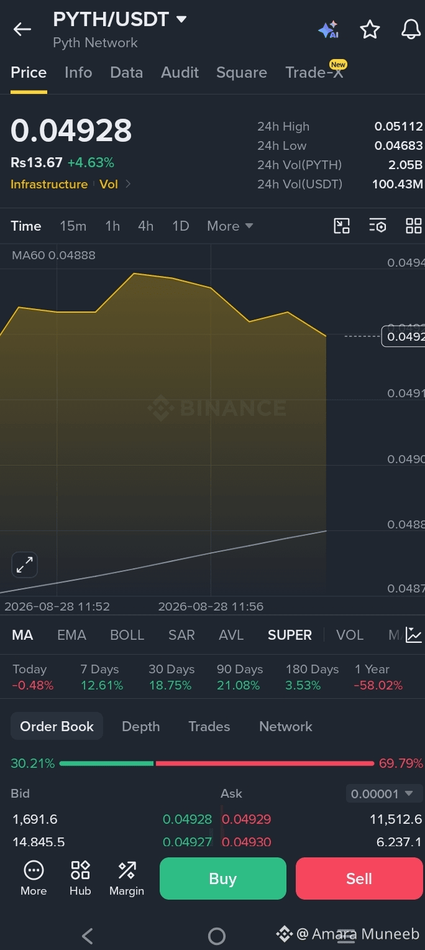Open price alert bell icon
Screen dimensions: 425x950
point(411,29)
